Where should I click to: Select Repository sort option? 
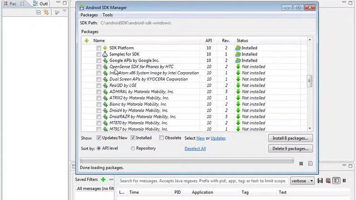[x=132, y=148]
